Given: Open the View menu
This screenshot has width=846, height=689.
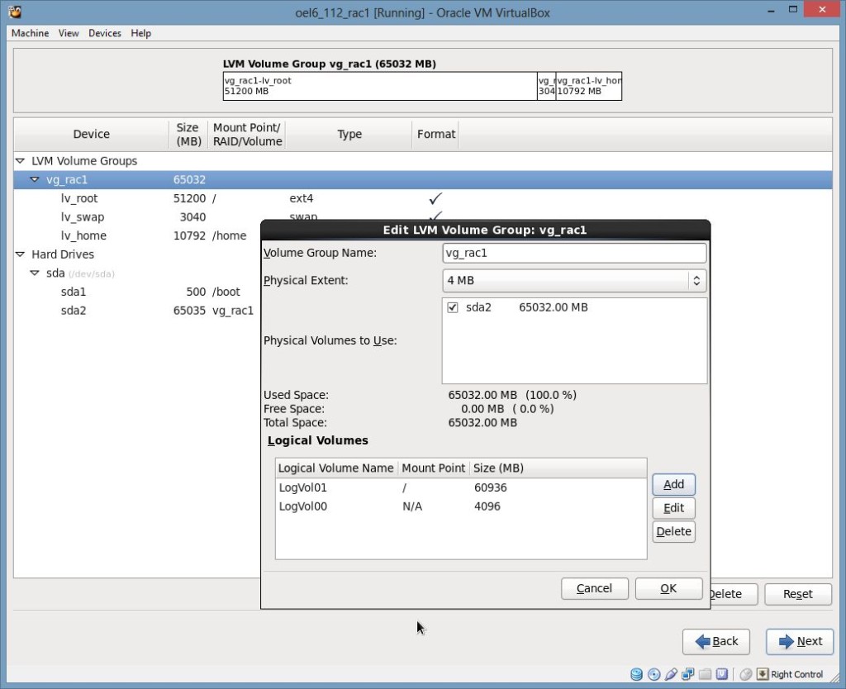Looking at the screenshot, I should (x=69, y=33).
